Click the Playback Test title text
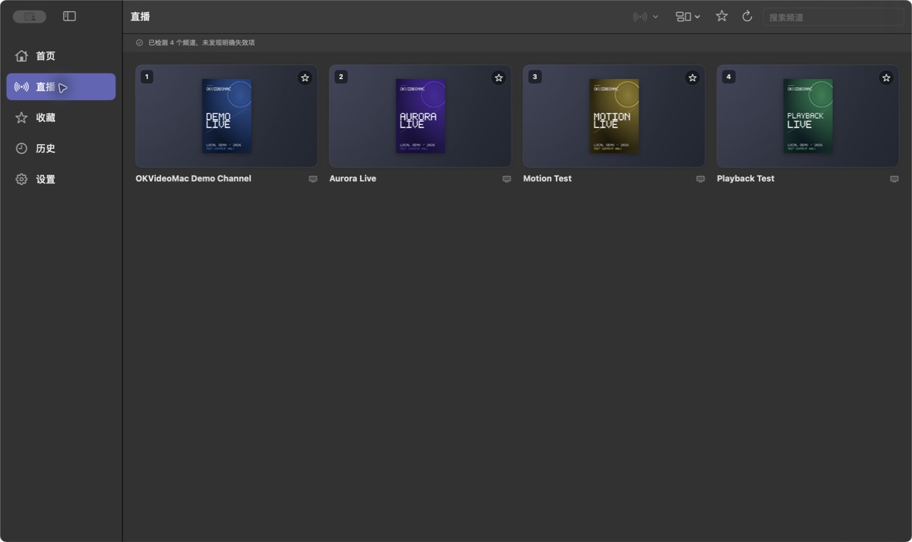Viewport: 912px width, 542px height. [x=745, y=179]
